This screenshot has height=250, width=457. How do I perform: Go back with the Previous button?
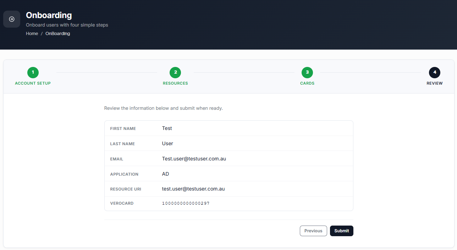coord(313,231)
